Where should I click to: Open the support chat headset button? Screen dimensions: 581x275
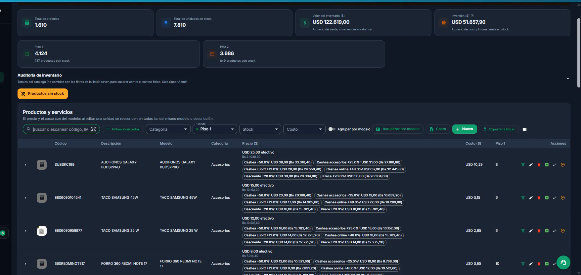point(563,263)
